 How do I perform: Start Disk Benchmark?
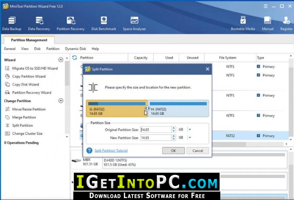point(104,23)
